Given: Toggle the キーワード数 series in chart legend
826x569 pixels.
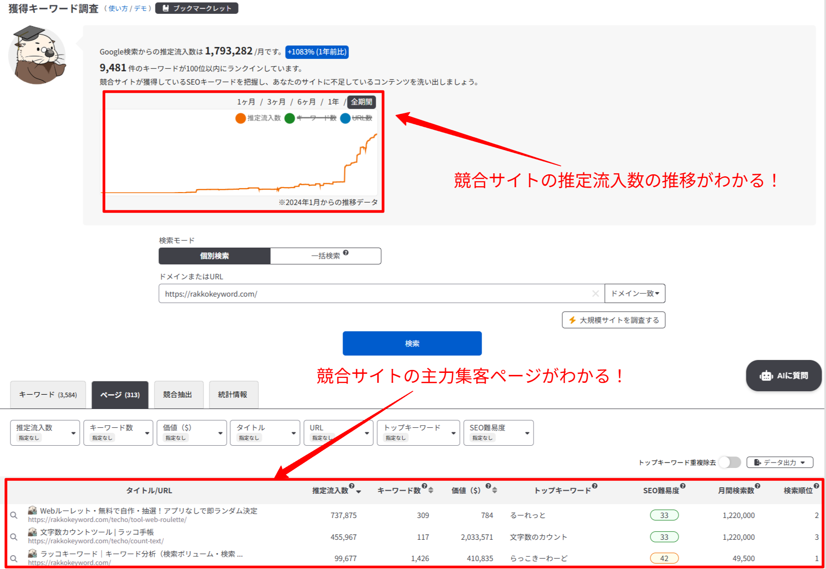Looking at the screenshot, I should point(310,118).
